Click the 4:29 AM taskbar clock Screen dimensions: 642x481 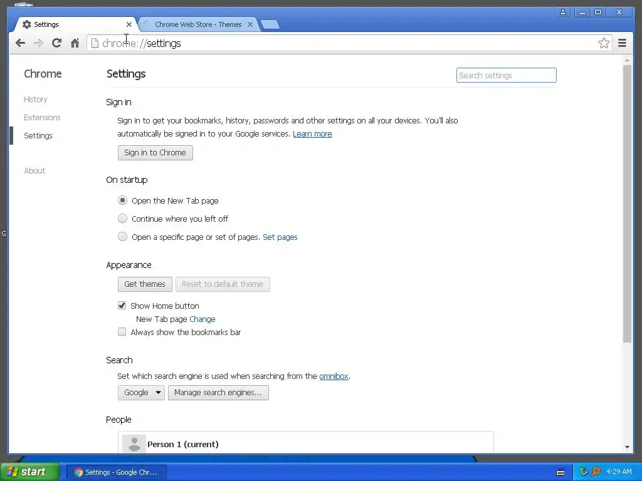click(x=619, y=472)
